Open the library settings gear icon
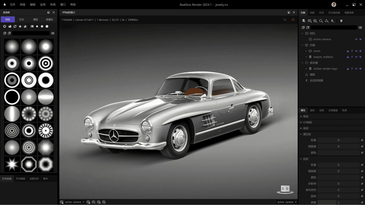The height and width of the screenshot is (205, 365). [4, 26]
